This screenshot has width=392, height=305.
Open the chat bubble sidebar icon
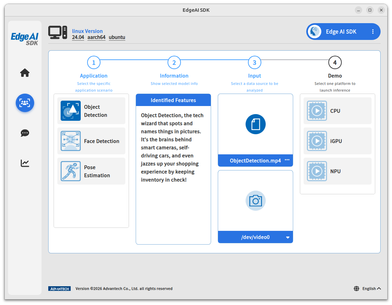point(25,133)
